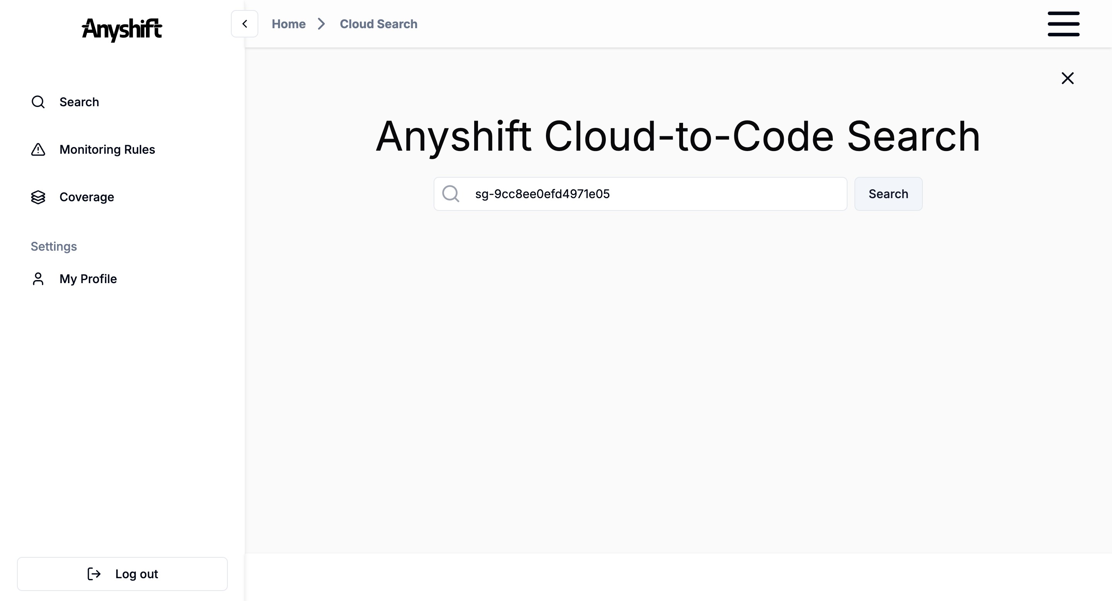
Task: Click the breadcrumb chevron separator
Action: 321,24
